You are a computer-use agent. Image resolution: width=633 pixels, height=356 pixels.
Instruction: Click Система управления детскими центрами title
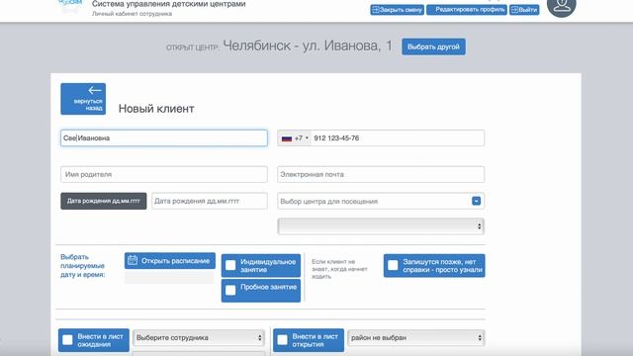169,4
